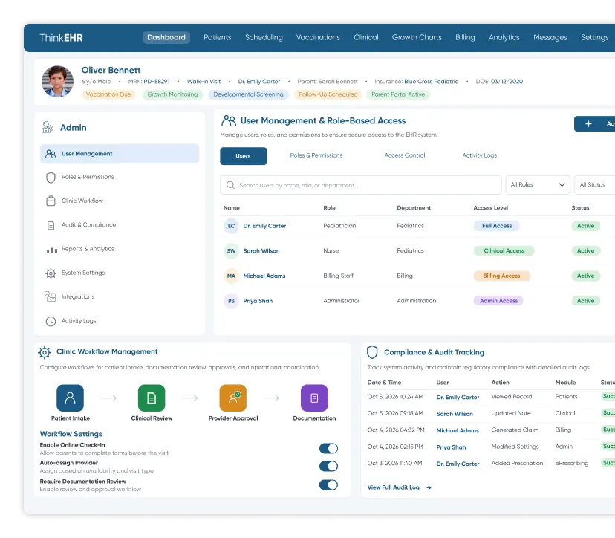Click the MA avatar for Michael Adams

point(232,276)
